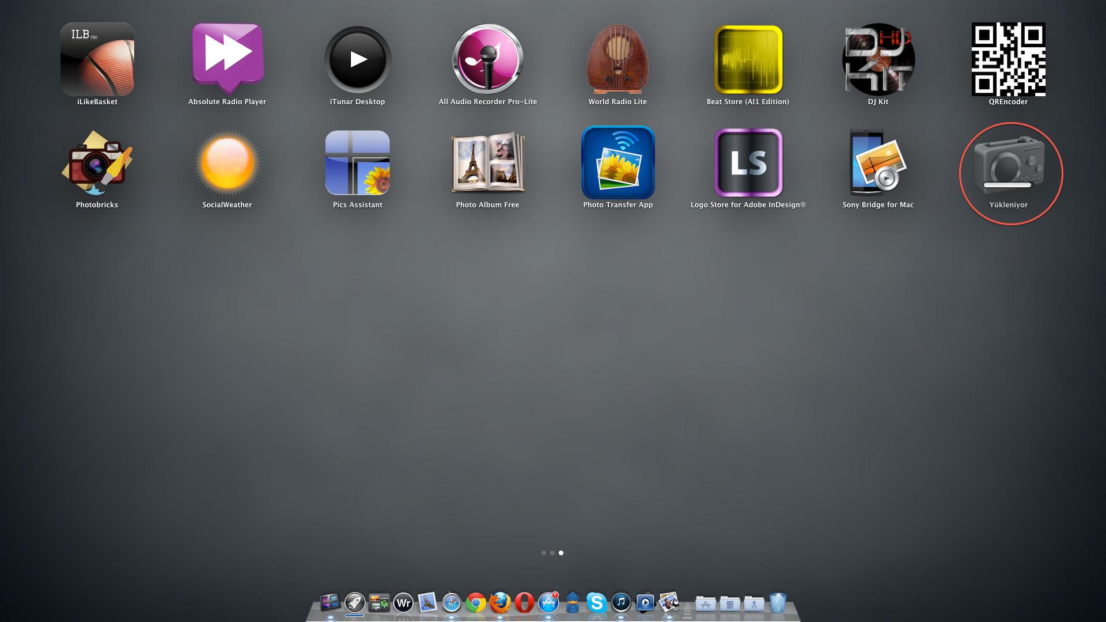Launch All Audio Recorder Pro-Lite

click(x=488, y=59)
